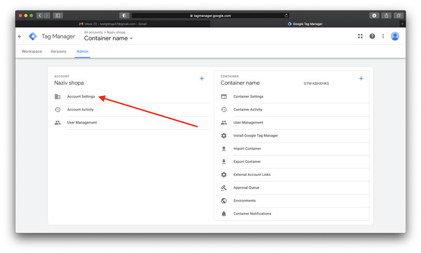Toggle the Safari sidebar button

click(58, 15)
